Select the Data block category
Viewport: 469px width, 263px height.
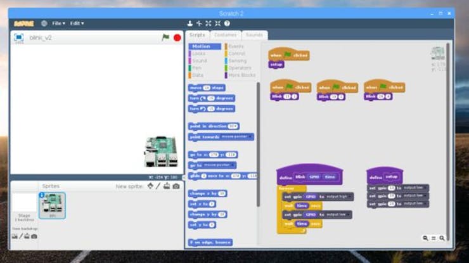[x=197, y=75]
